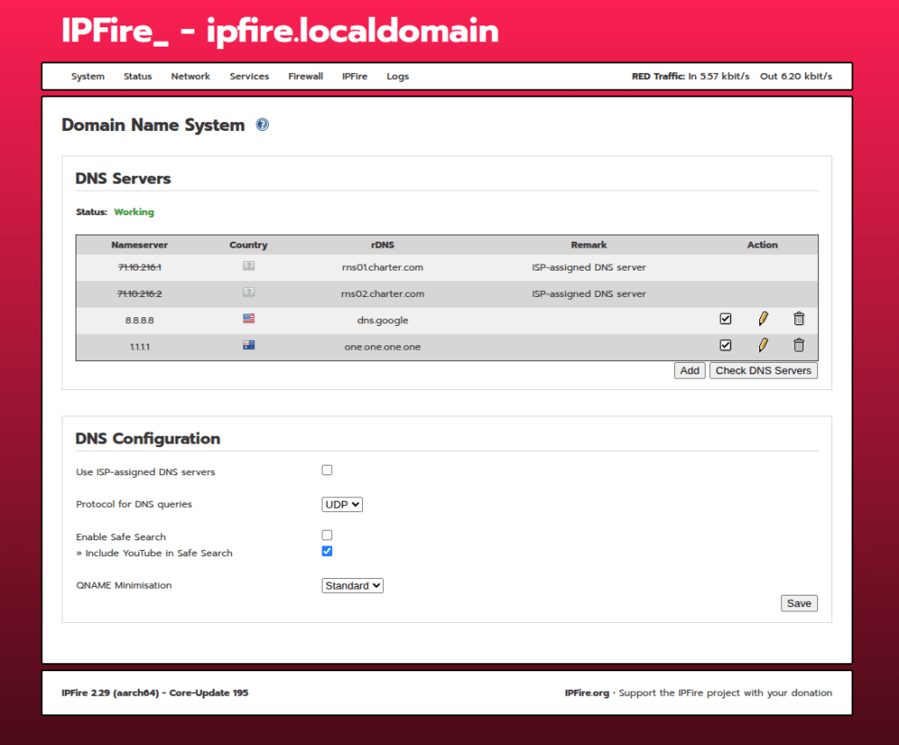Open the Network menu
899x745 pixels.
(x=191, y=76)
